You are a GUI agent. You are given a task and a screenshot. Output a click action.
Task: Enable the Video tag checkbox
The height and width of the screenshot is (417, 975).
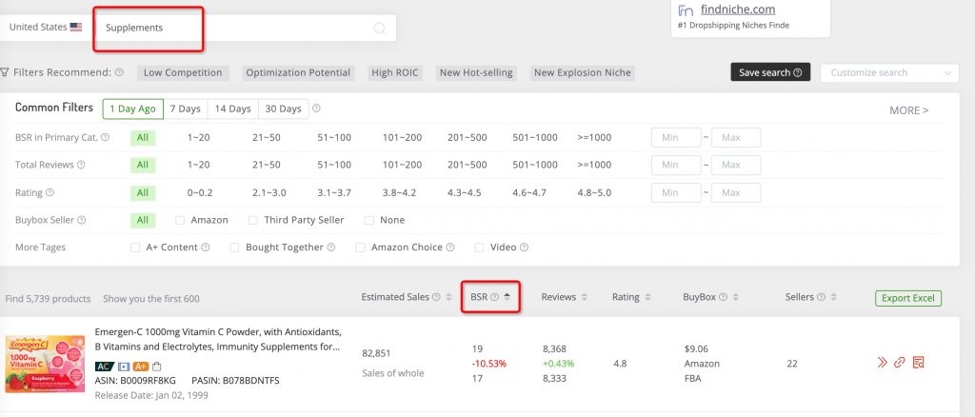tap(480, 248)
